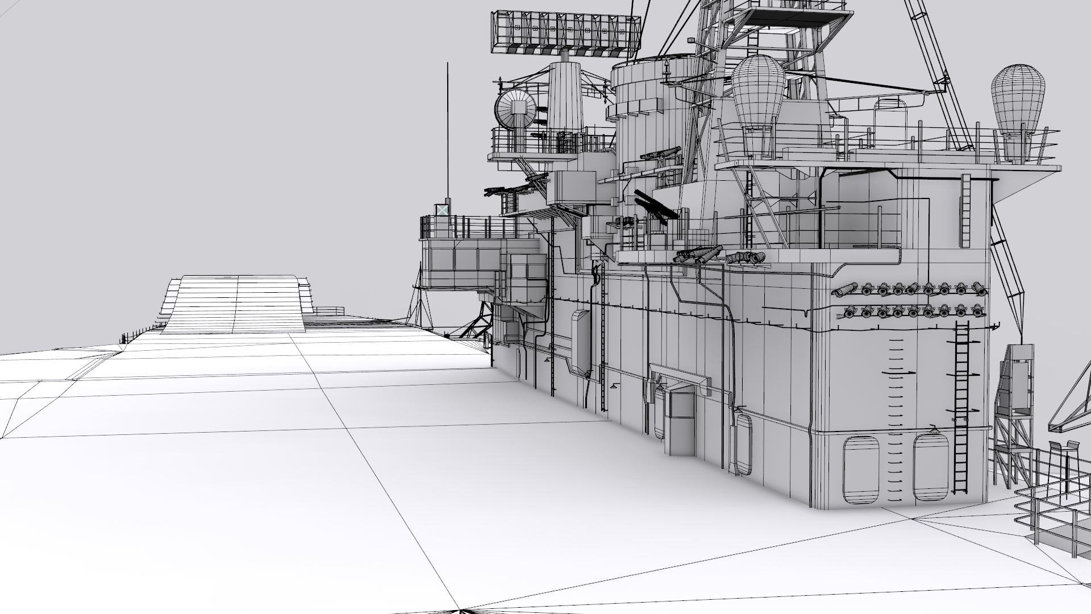This screenshot has width=1091, height=614.
Task: Select the thin vertical whip antenna
Action: 448,131
